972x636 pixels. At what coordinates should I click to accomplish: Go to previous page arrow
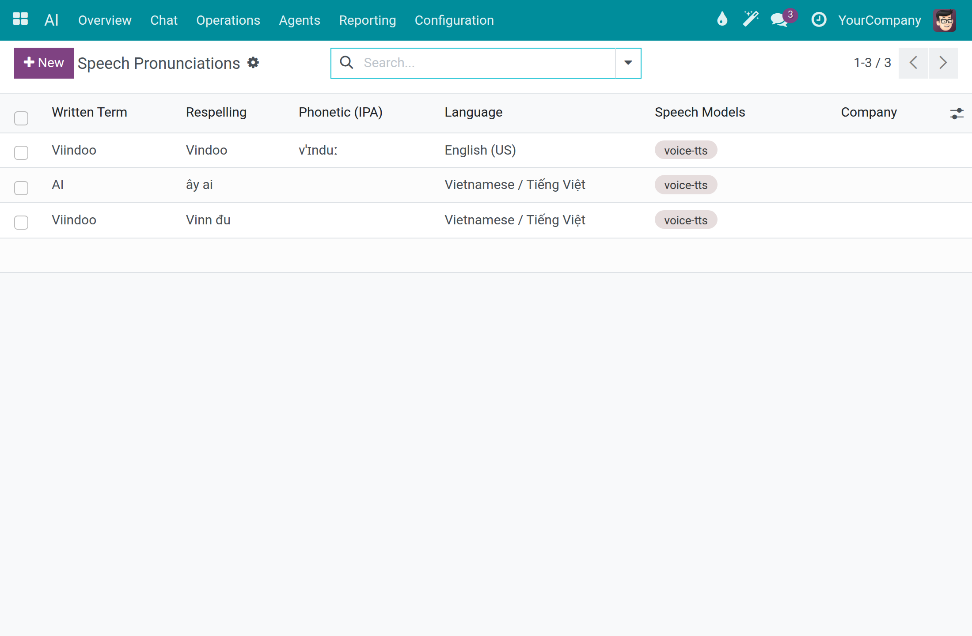913,63
